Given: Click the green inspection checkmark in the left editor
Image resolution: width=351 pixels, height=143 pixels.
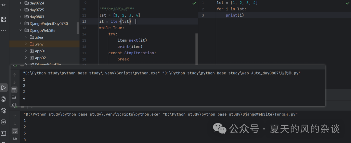Looking at the screenshot, I should (x=194, y=3).
